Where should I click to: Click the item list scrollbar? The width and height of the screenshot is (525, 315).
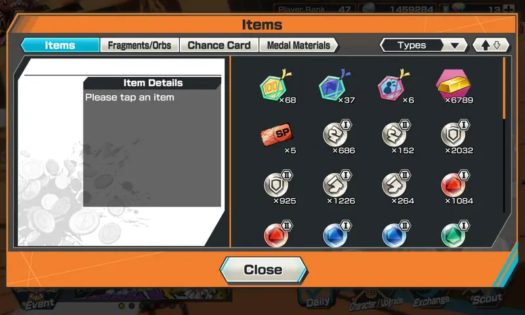pos(504,135)
